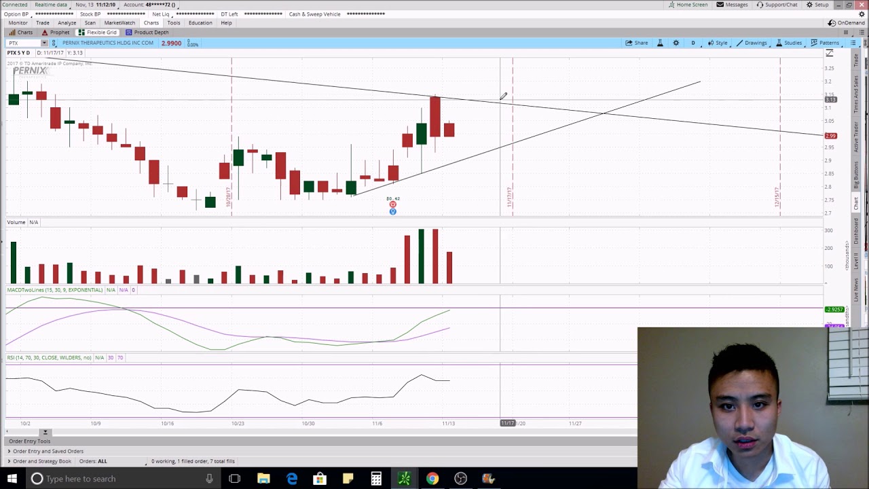Open the D timeframe dropdown
Screen dimensions: 869x489
(693, 43)
